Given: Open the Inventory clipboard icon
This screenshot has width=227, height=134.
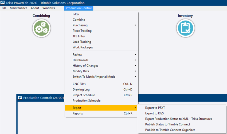Looking at the screenshot, I should 185,28.
